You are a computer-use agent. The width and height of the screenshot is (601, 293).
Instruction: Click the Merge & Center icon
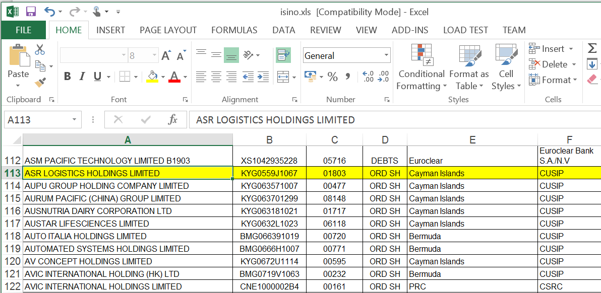[283, 77]
